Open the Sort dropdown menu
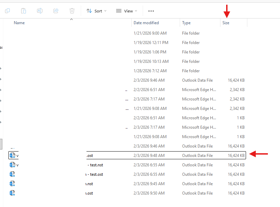Viewport: 280px width, 207px height. click(97, 11)
